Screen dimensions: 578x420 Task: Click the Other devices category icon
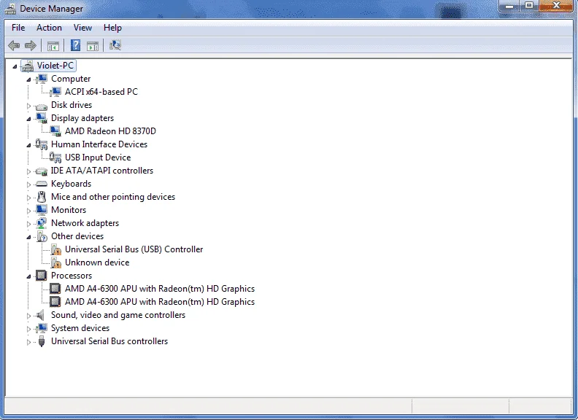click(x=42, y=236)
